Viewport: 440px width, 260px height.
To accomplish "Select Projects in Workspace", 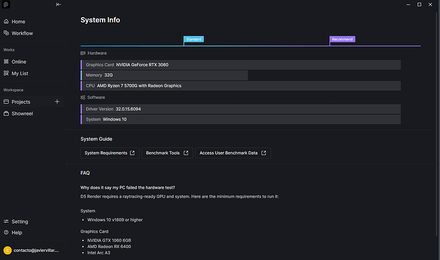I will click(x=20, y=102).
